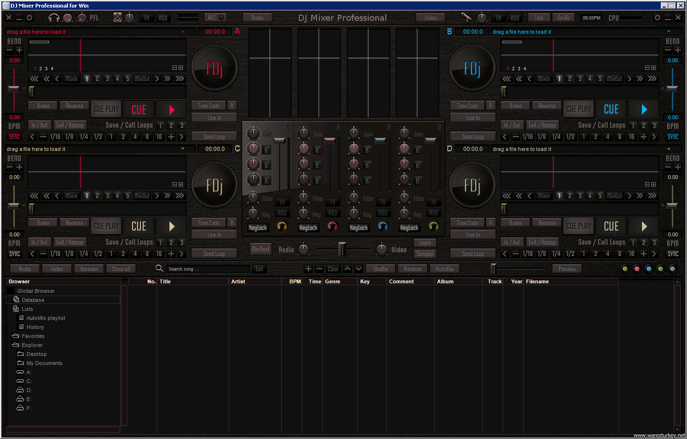687x439 pixels.
Task: Click the AutoMix button
Action: [445, 269]
